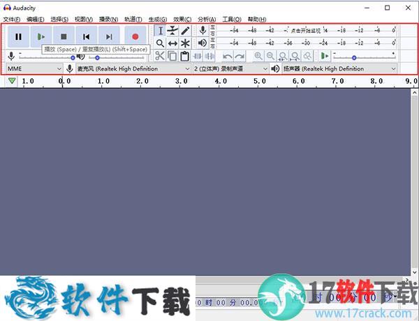Open the 生成(G) menu
Viewport: 419px width, 321px height.
(x=158, y=20)
